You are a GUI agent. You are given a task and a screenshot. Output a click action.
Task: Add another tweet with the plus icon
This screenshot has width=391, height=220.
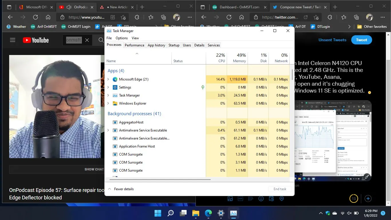click(x=368, y=198)
